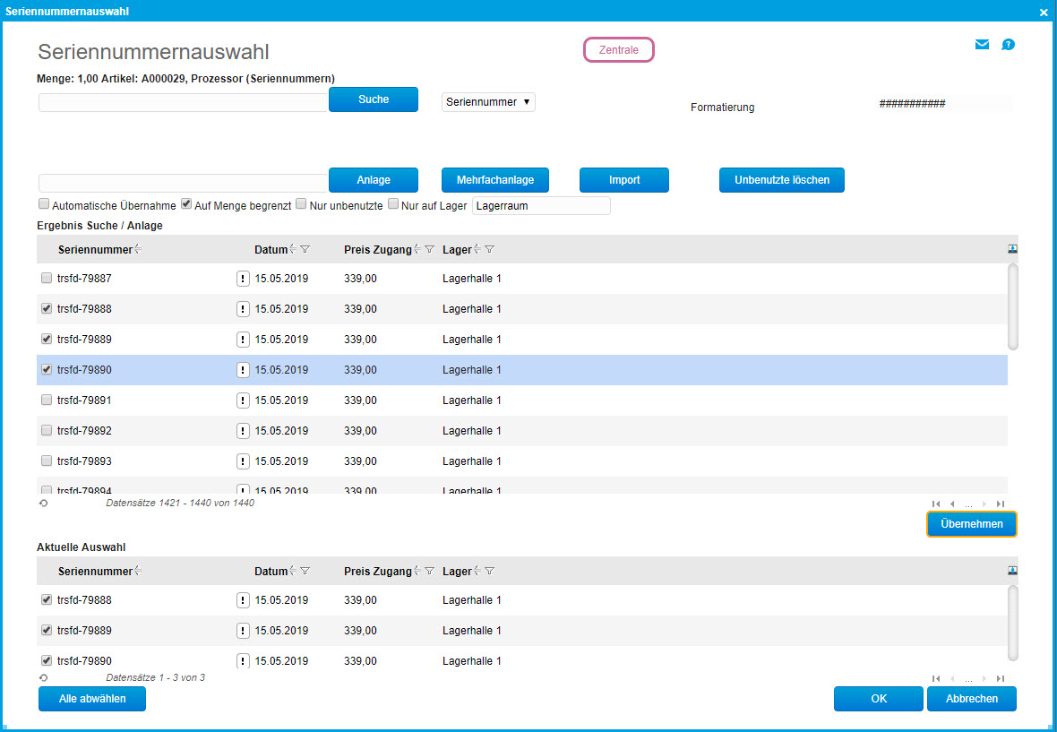The image size is (1057, 732).
Task: Enable Automatische Übernahme checkbox
Action: coord(44,204)
